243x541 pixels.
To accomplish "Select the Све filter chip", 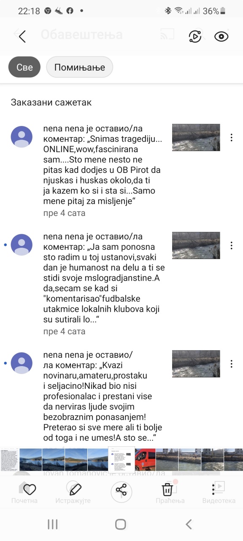I will [24, 67].
